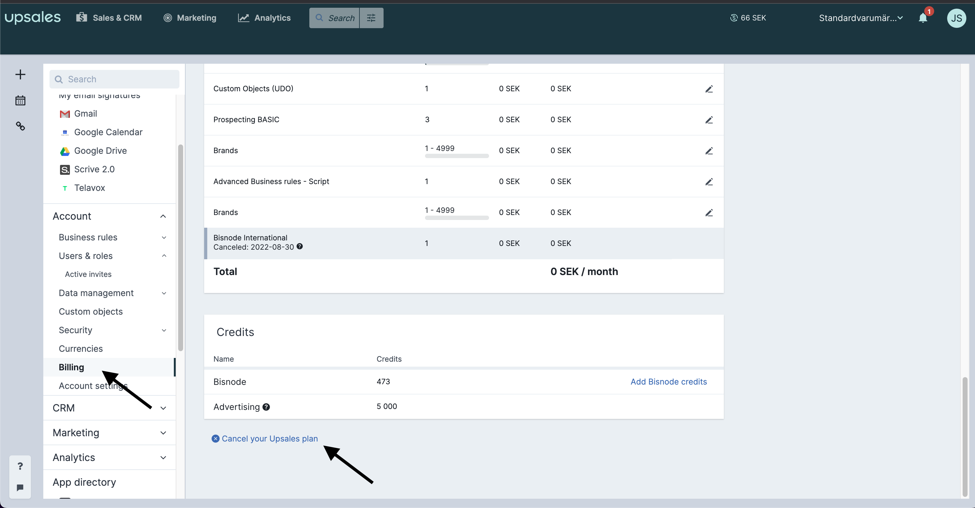Click help icon next to Bisnode canceled date
Image resolution: width=975 pixels, height=508 pixels.
point(299,247)
